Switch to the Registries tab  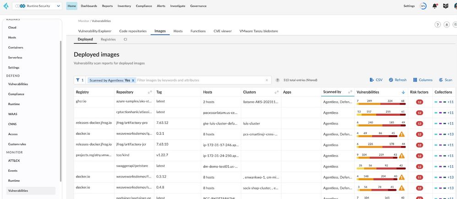(x=108, y=40)
